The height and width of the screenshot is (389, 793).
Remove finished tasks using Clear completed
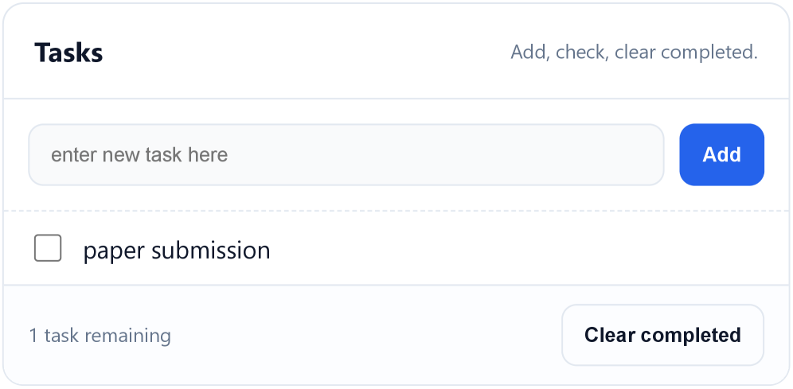[662, 335]
